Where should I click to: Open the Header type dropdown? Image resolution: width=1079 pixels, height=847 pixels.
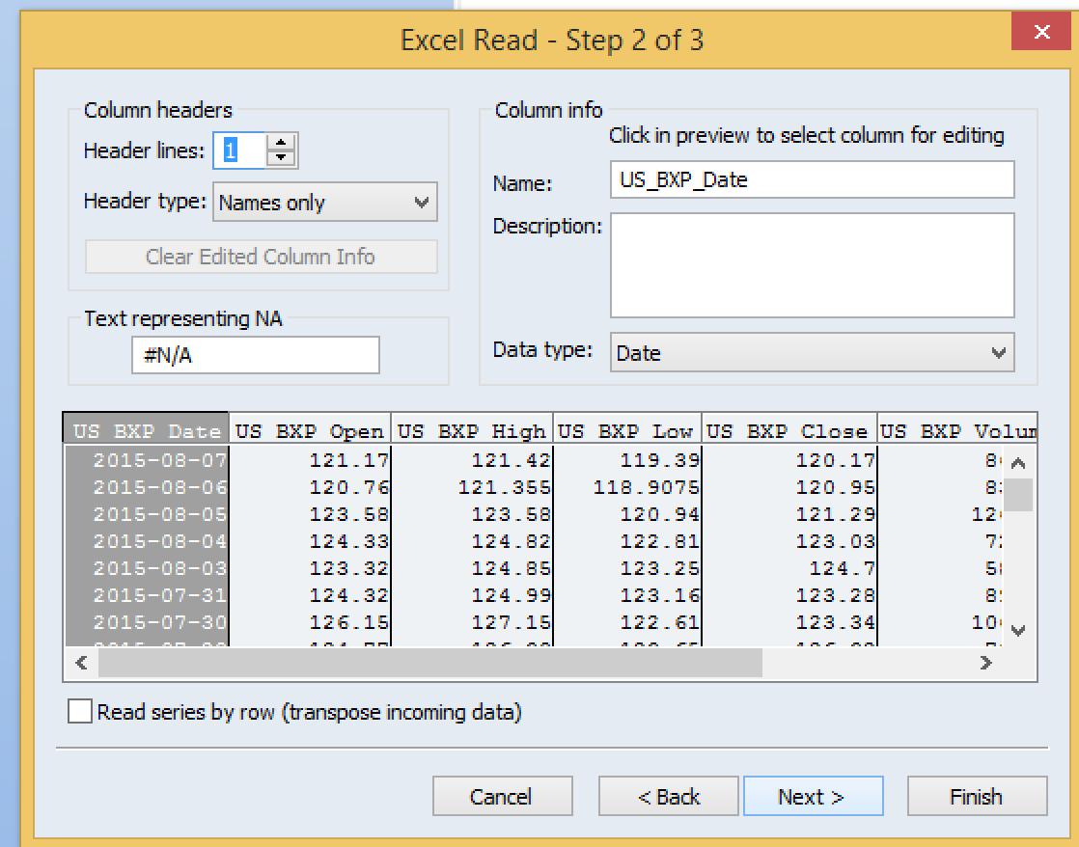pyautogui.click(x=324, y=203)
